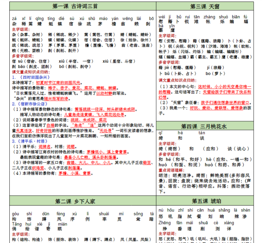Select the blue title 1.《四时田园杂兴》
The width and height of the screenshot is (262, 243).
31,77
